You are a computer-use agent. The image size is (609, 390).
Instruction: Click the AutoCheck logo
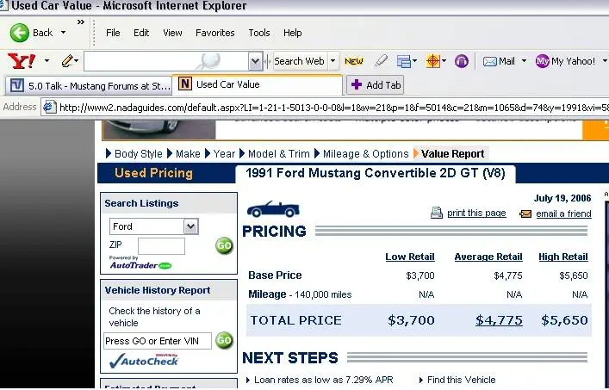(x=144, y=360)
